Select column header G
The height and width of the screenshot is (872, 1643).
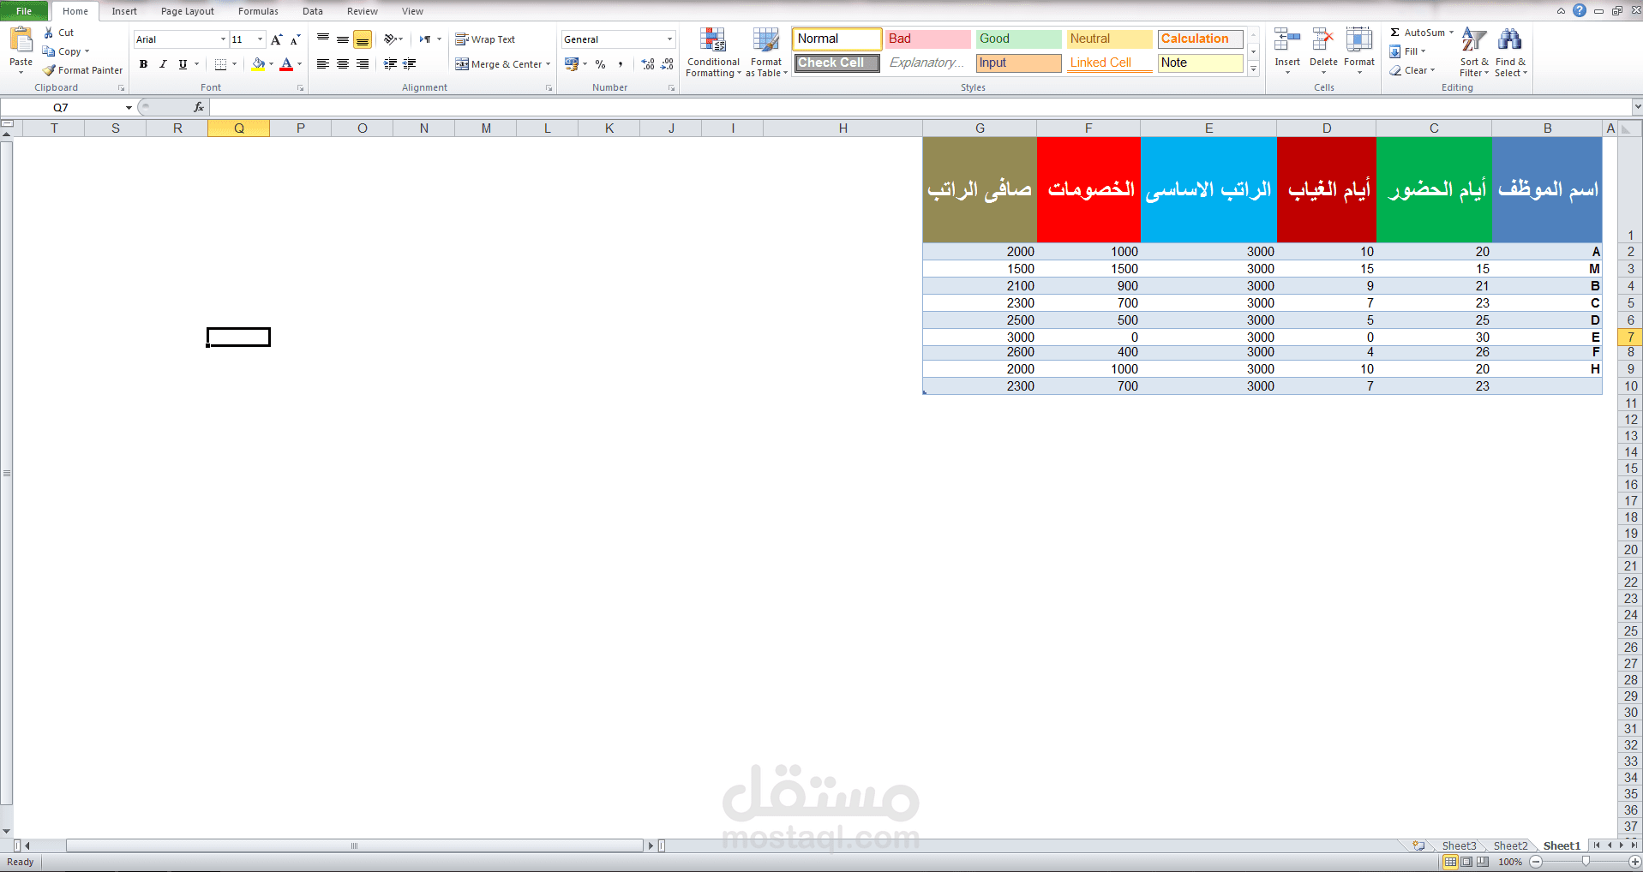pyautogui.click(x=980, y=128)
